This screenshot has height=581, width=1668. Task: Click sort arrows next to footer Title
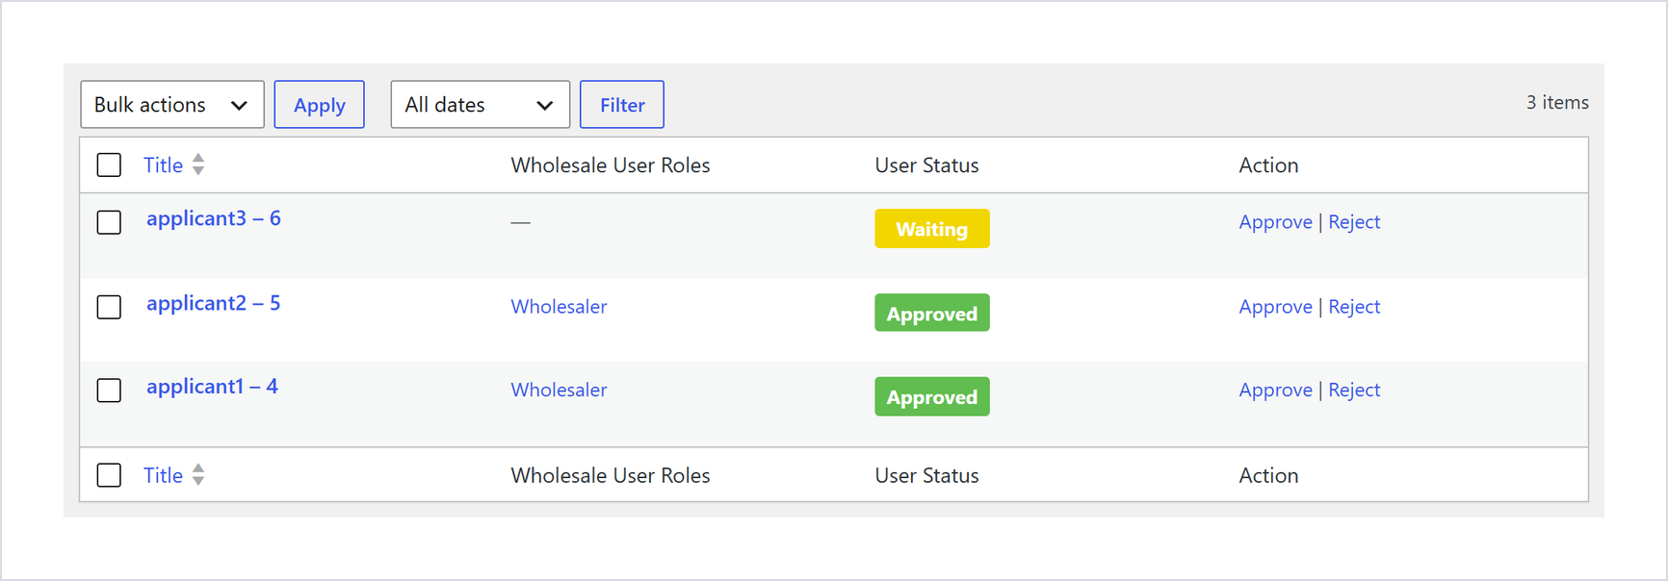point(198,474)
